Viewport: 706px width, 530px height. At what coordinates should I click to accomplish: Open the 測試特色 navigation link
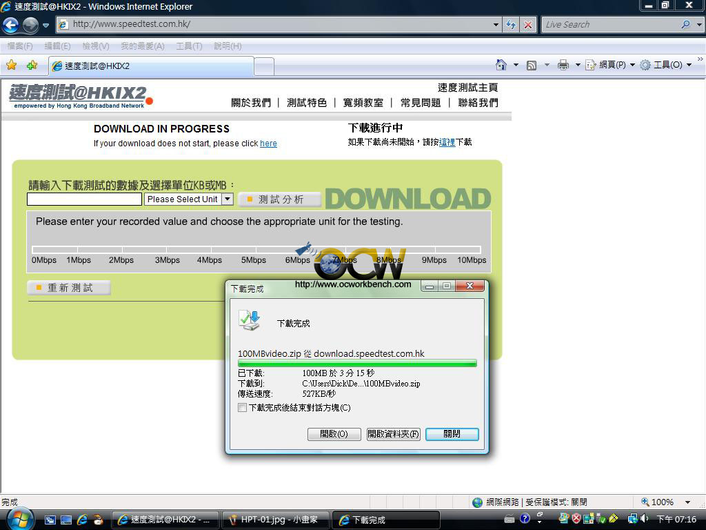[307, 103]
